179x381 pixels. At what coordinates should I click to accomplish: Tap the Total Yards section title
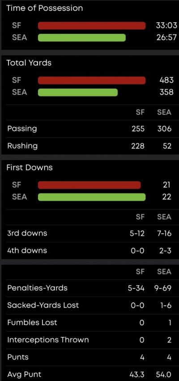point(29,63)
